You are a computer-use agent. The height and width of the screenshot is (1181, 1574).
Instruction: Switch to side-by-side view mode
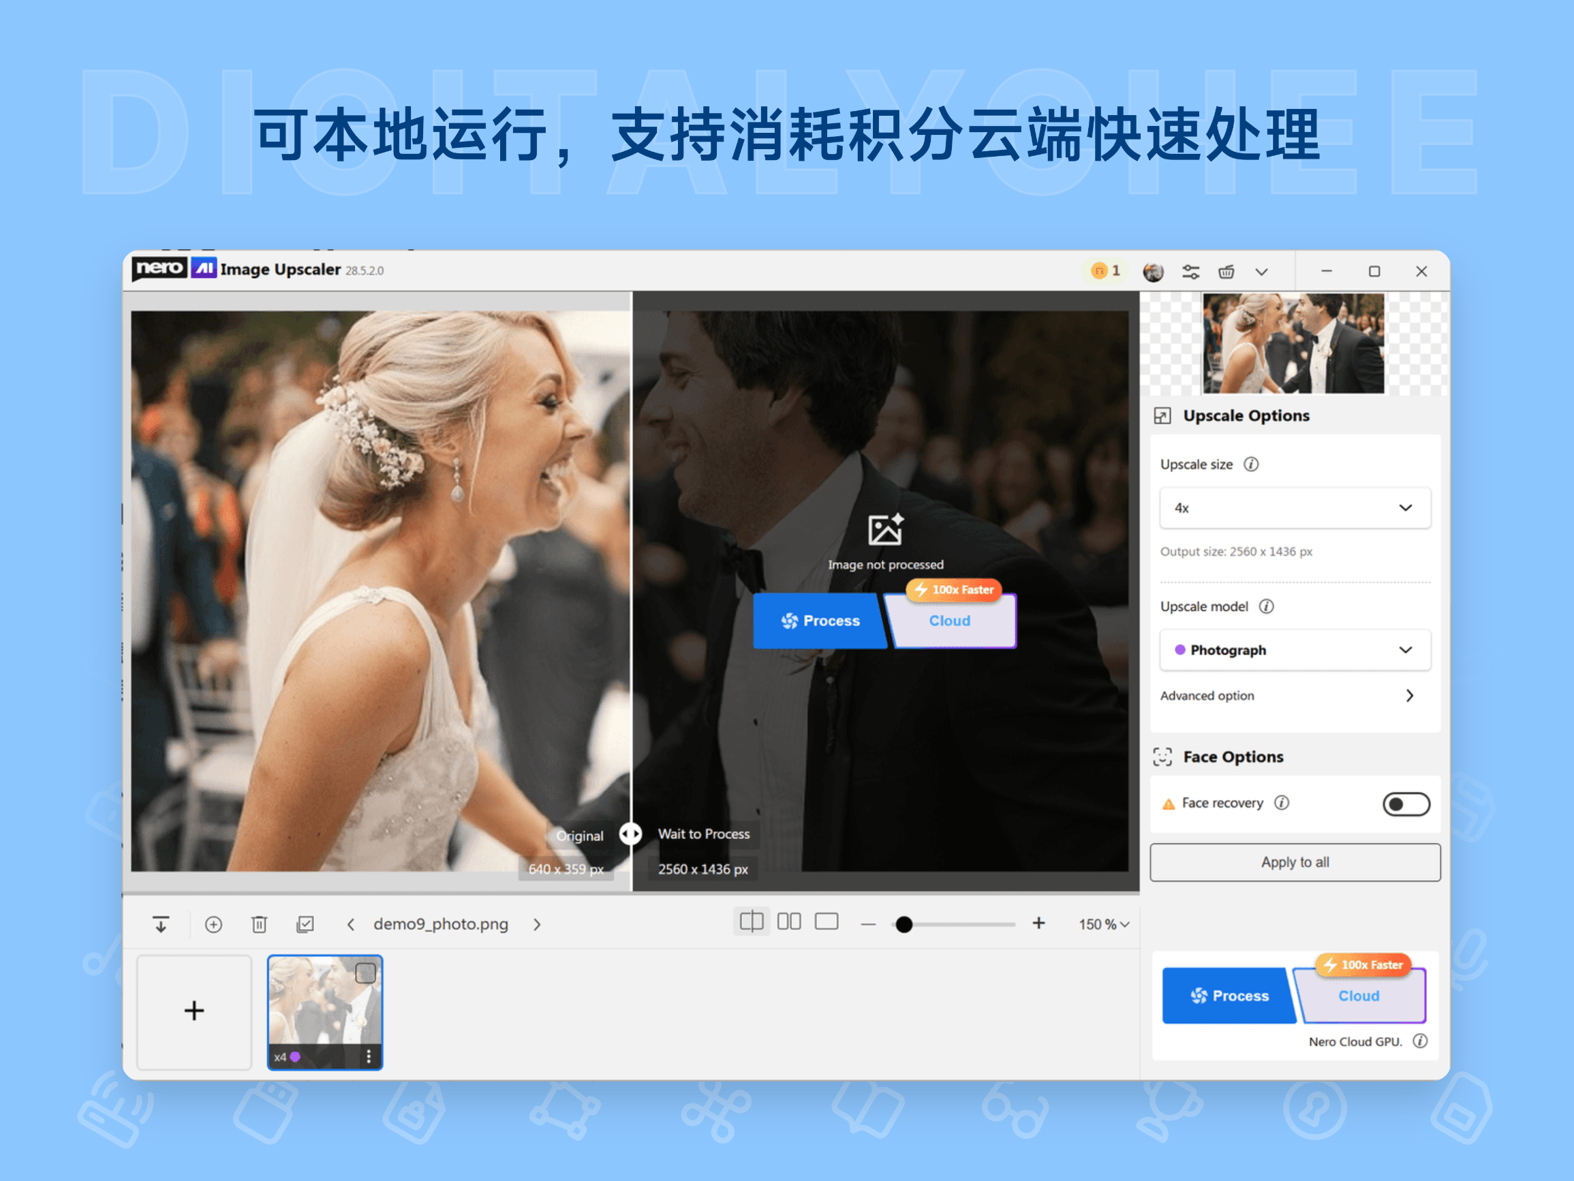point(789,921)
